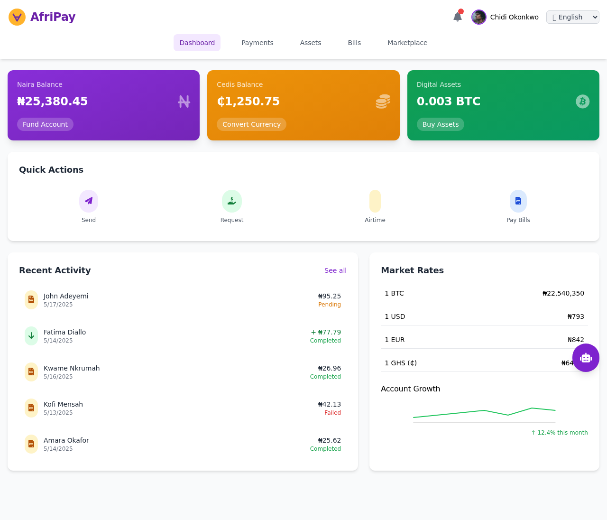607x520 pixels.
Task: Click the Fund Account button
Action: pyautogui.click(x=45, y=124)
